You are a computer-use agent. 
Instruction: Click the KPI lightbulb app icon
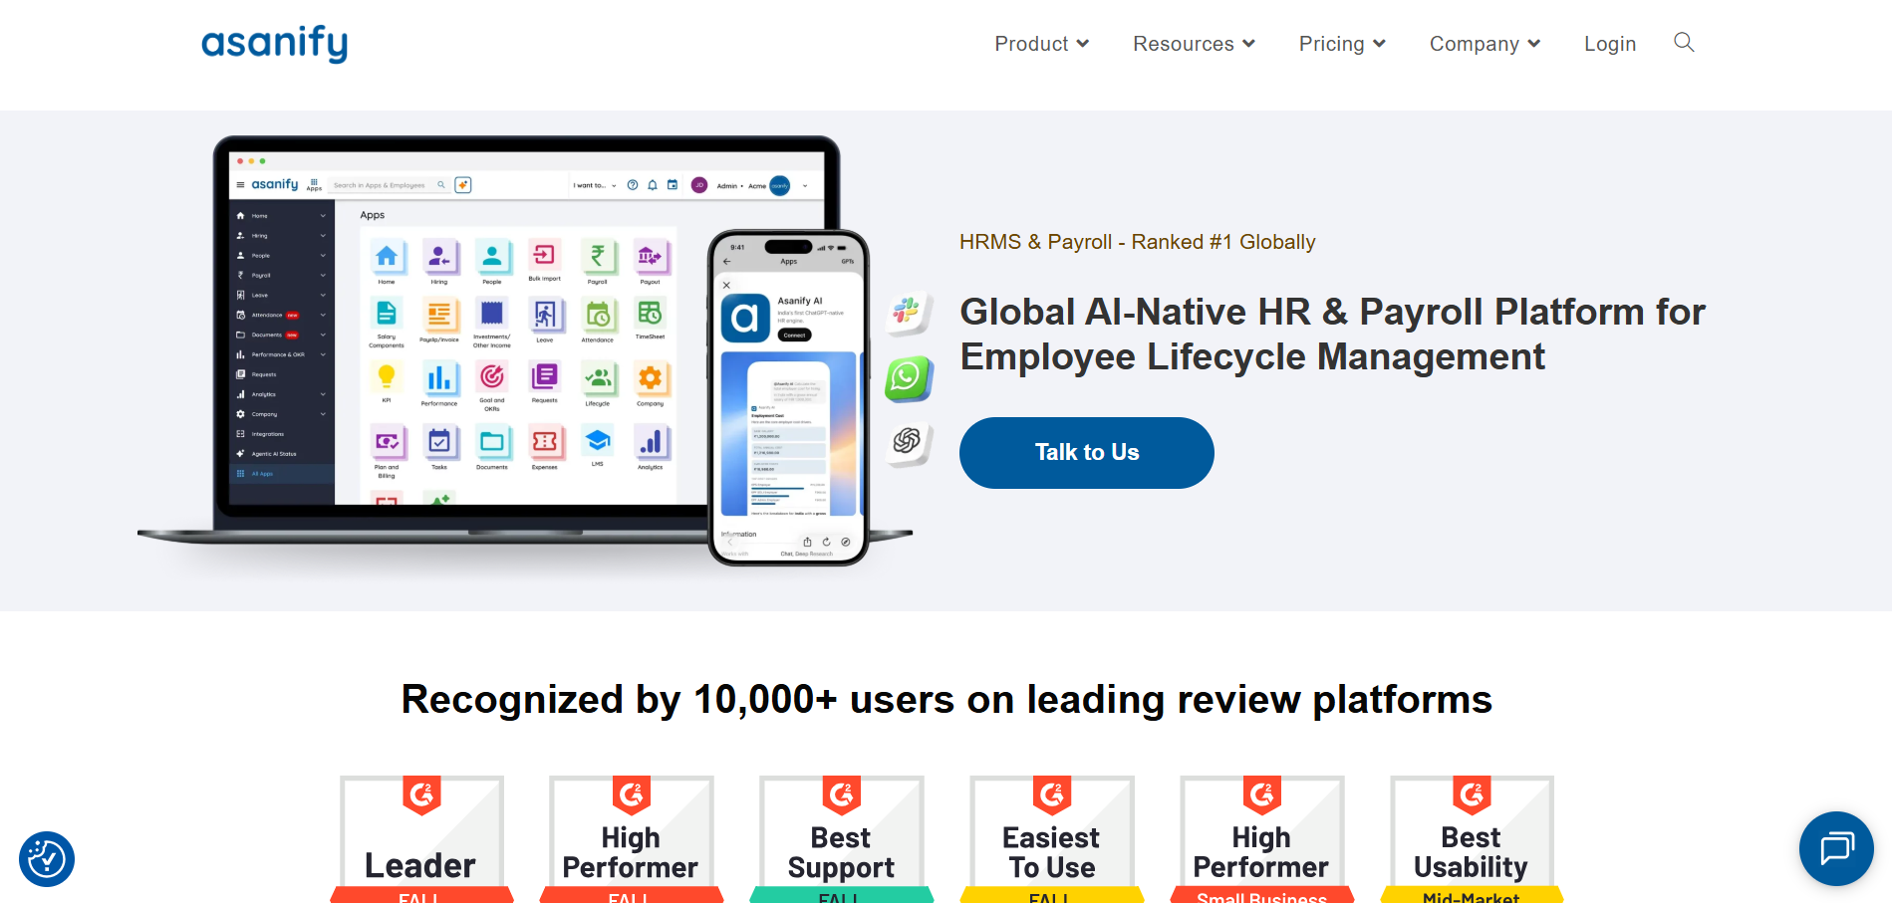[387, 376]
